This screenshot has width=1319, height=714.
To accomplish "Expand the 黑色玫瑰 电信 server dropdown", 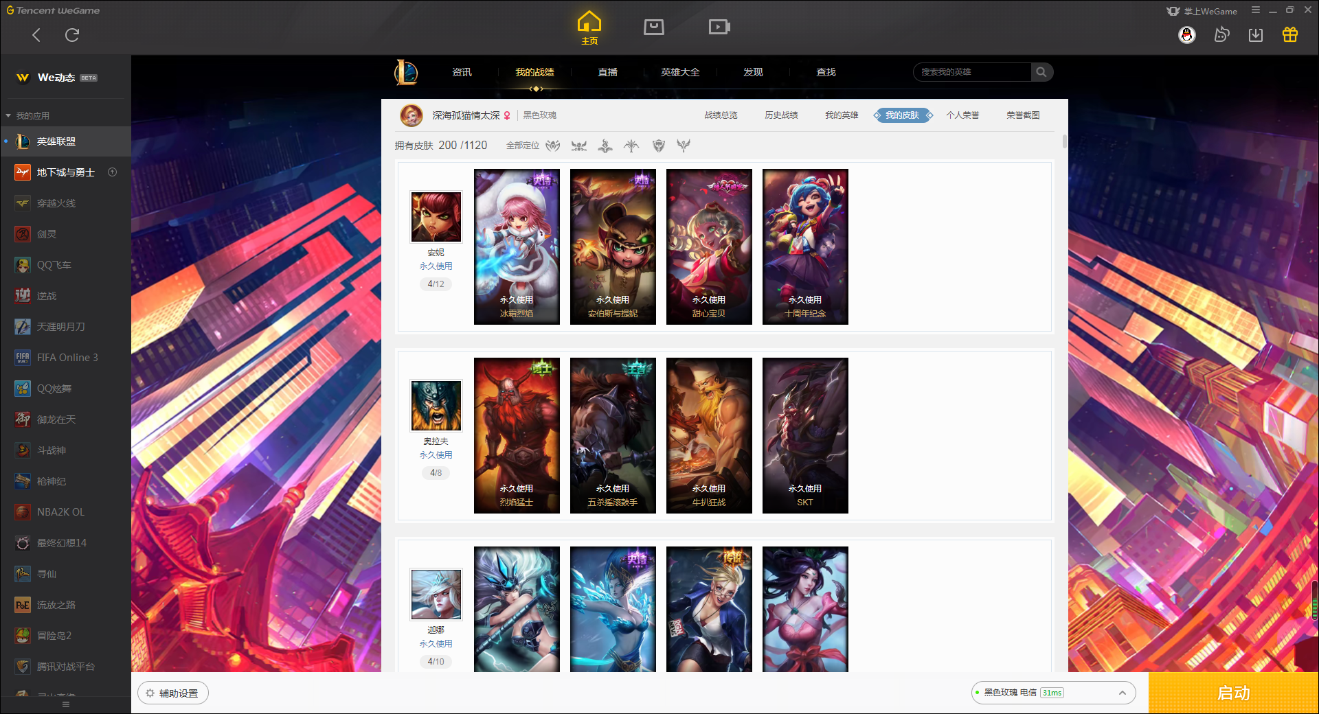I will click(1053, 693).
